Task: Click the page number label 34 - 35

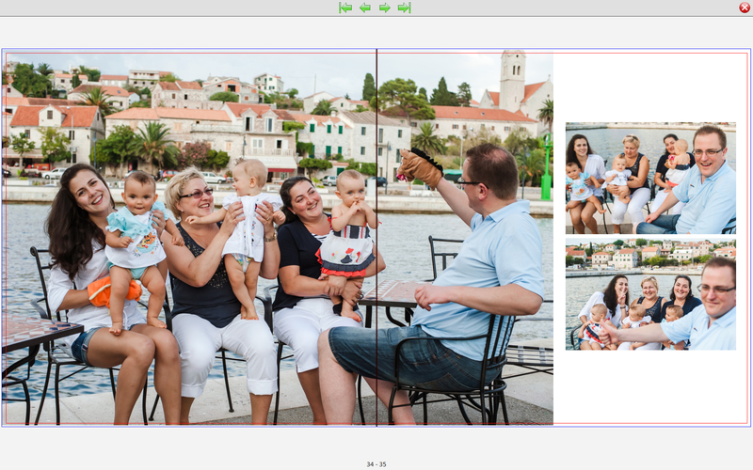Action: 376,464
